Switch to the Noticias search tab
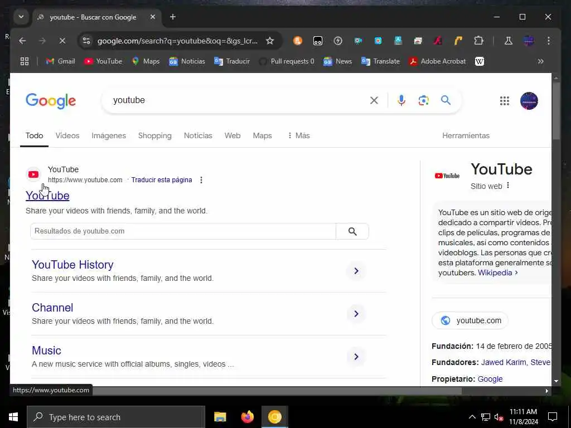This screenshot has width=571, height=428. tap(198, 135)
